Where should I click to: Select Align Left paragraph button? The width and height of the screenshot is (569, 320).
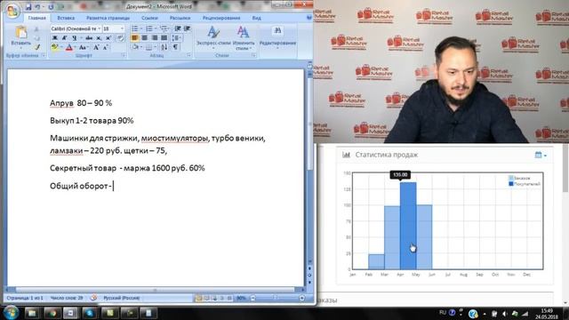click(x=134, y=38)
